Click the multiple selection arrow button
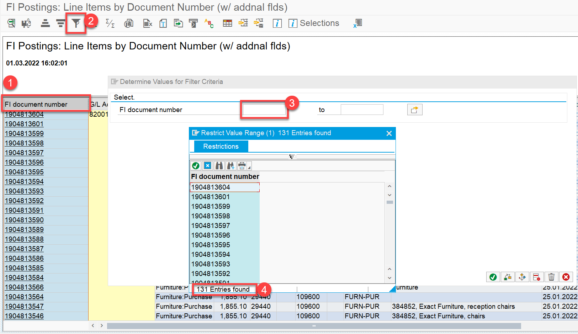This screenshot has width=578, height=334. tap(415, 110)
